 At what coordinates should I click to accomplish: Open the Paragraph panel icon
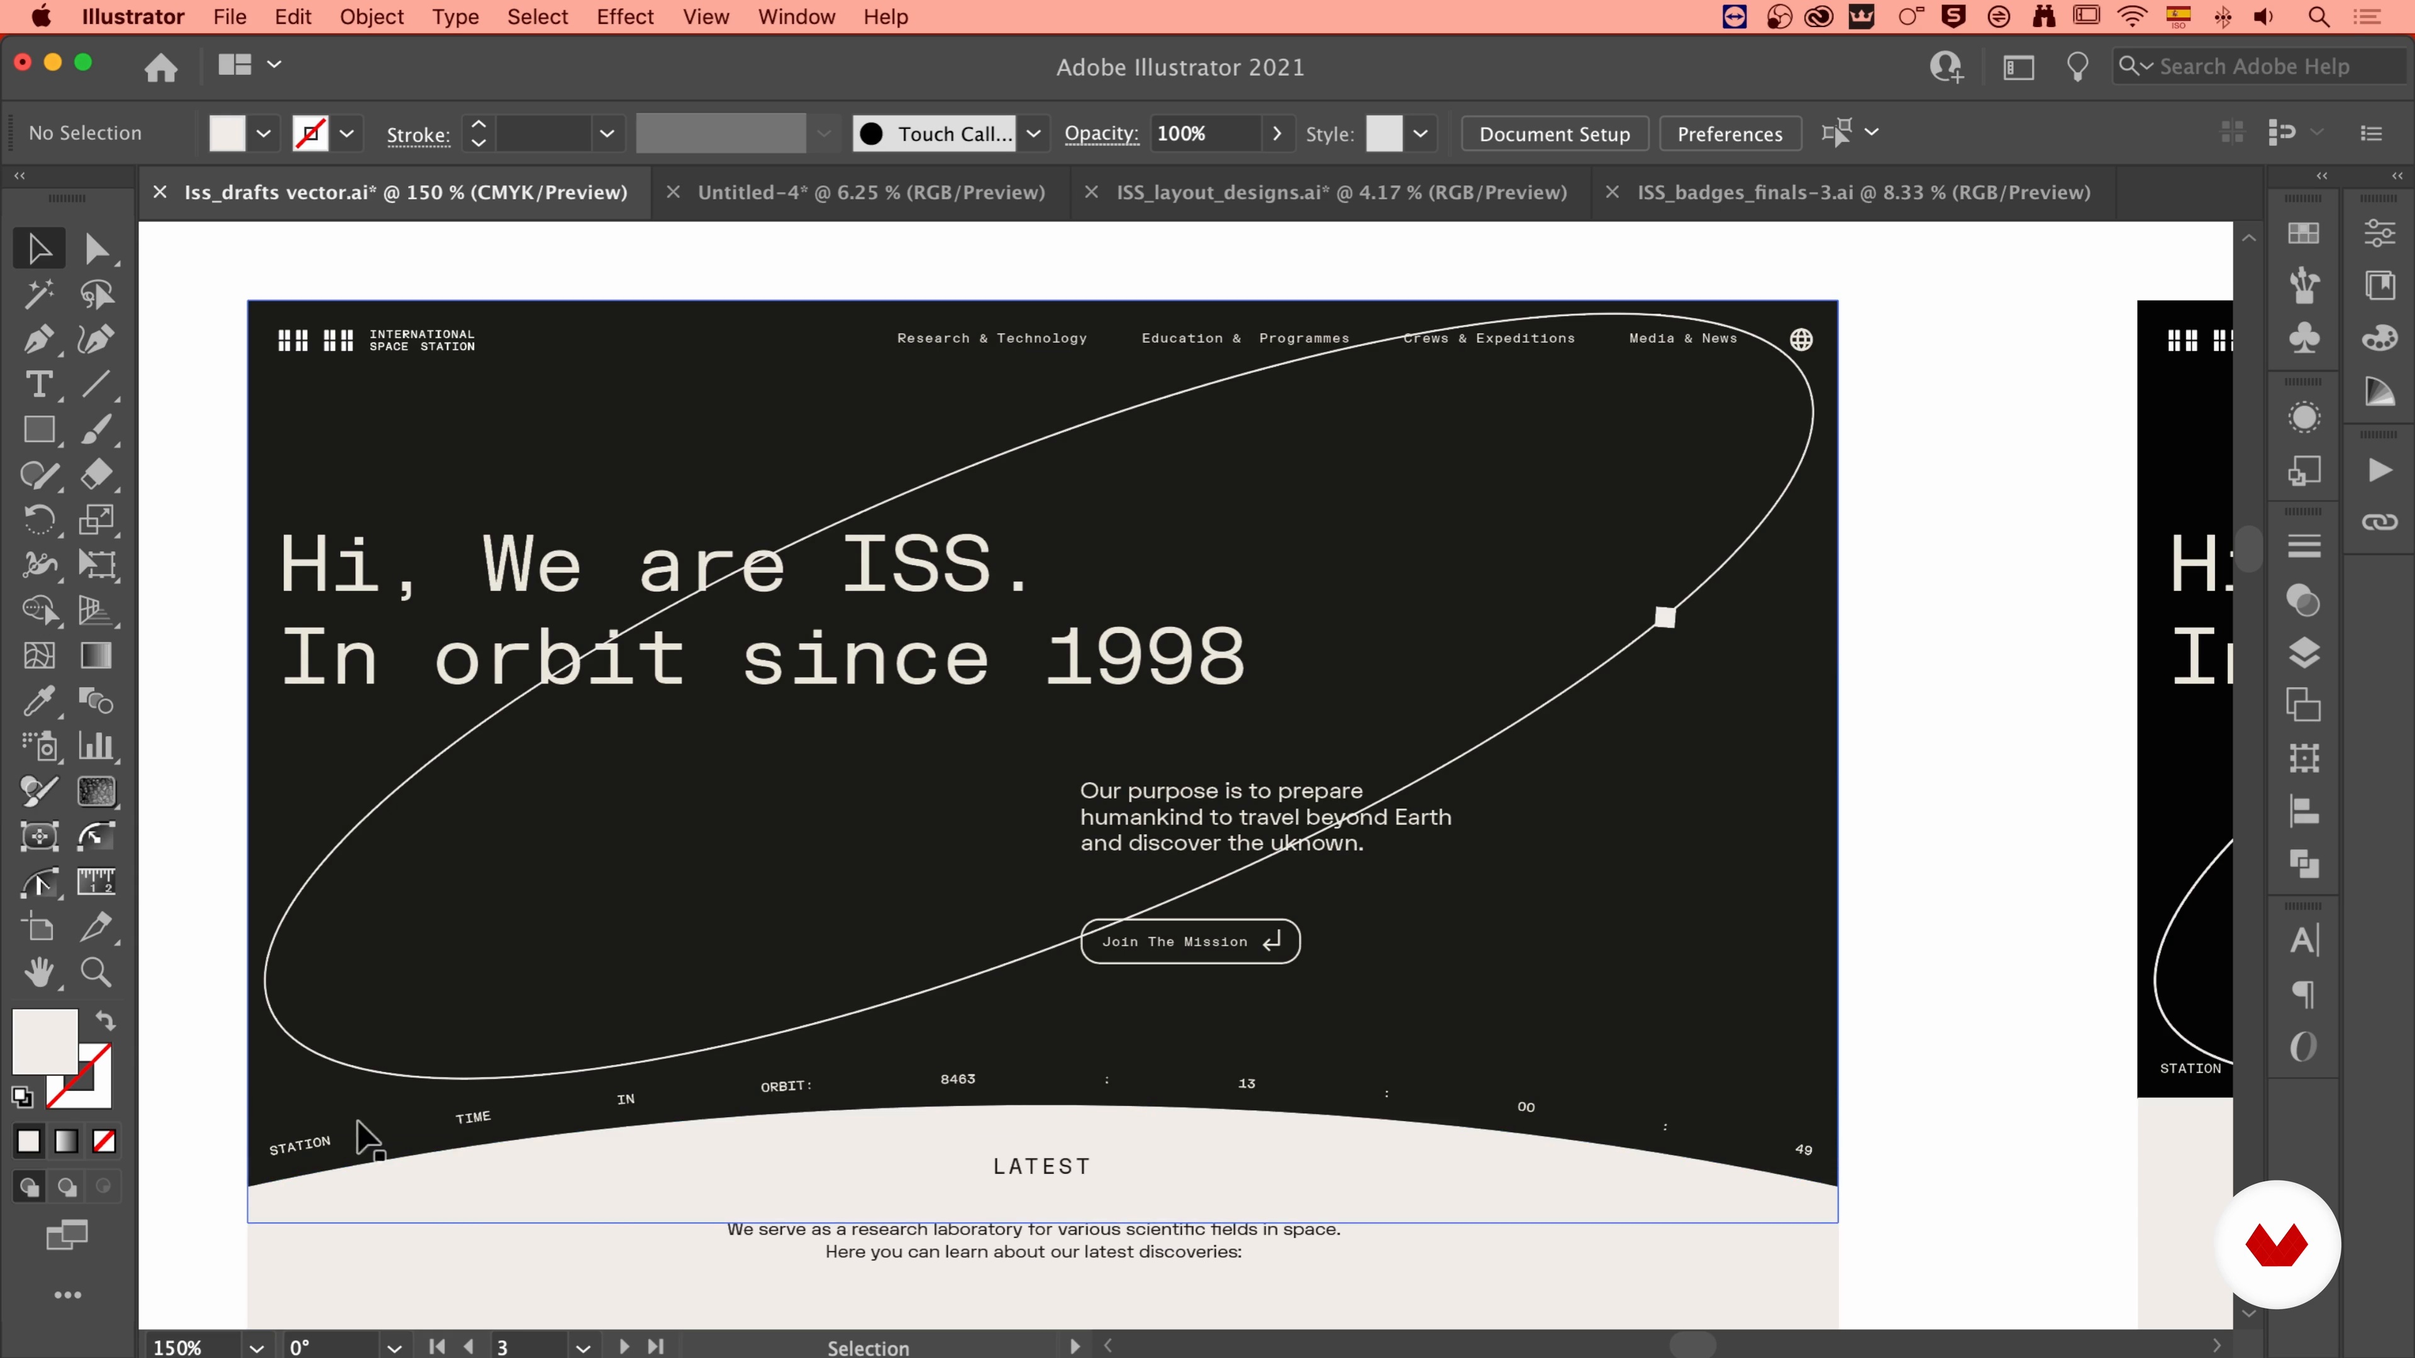[x=2304, y=993]
